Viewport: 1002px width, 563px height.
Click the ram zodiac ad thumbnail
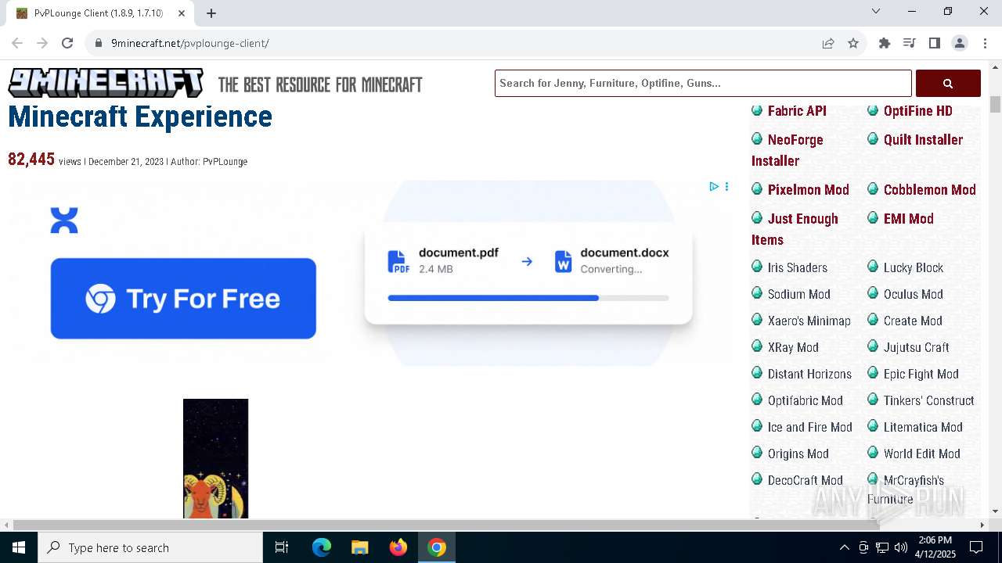[215, 458]
